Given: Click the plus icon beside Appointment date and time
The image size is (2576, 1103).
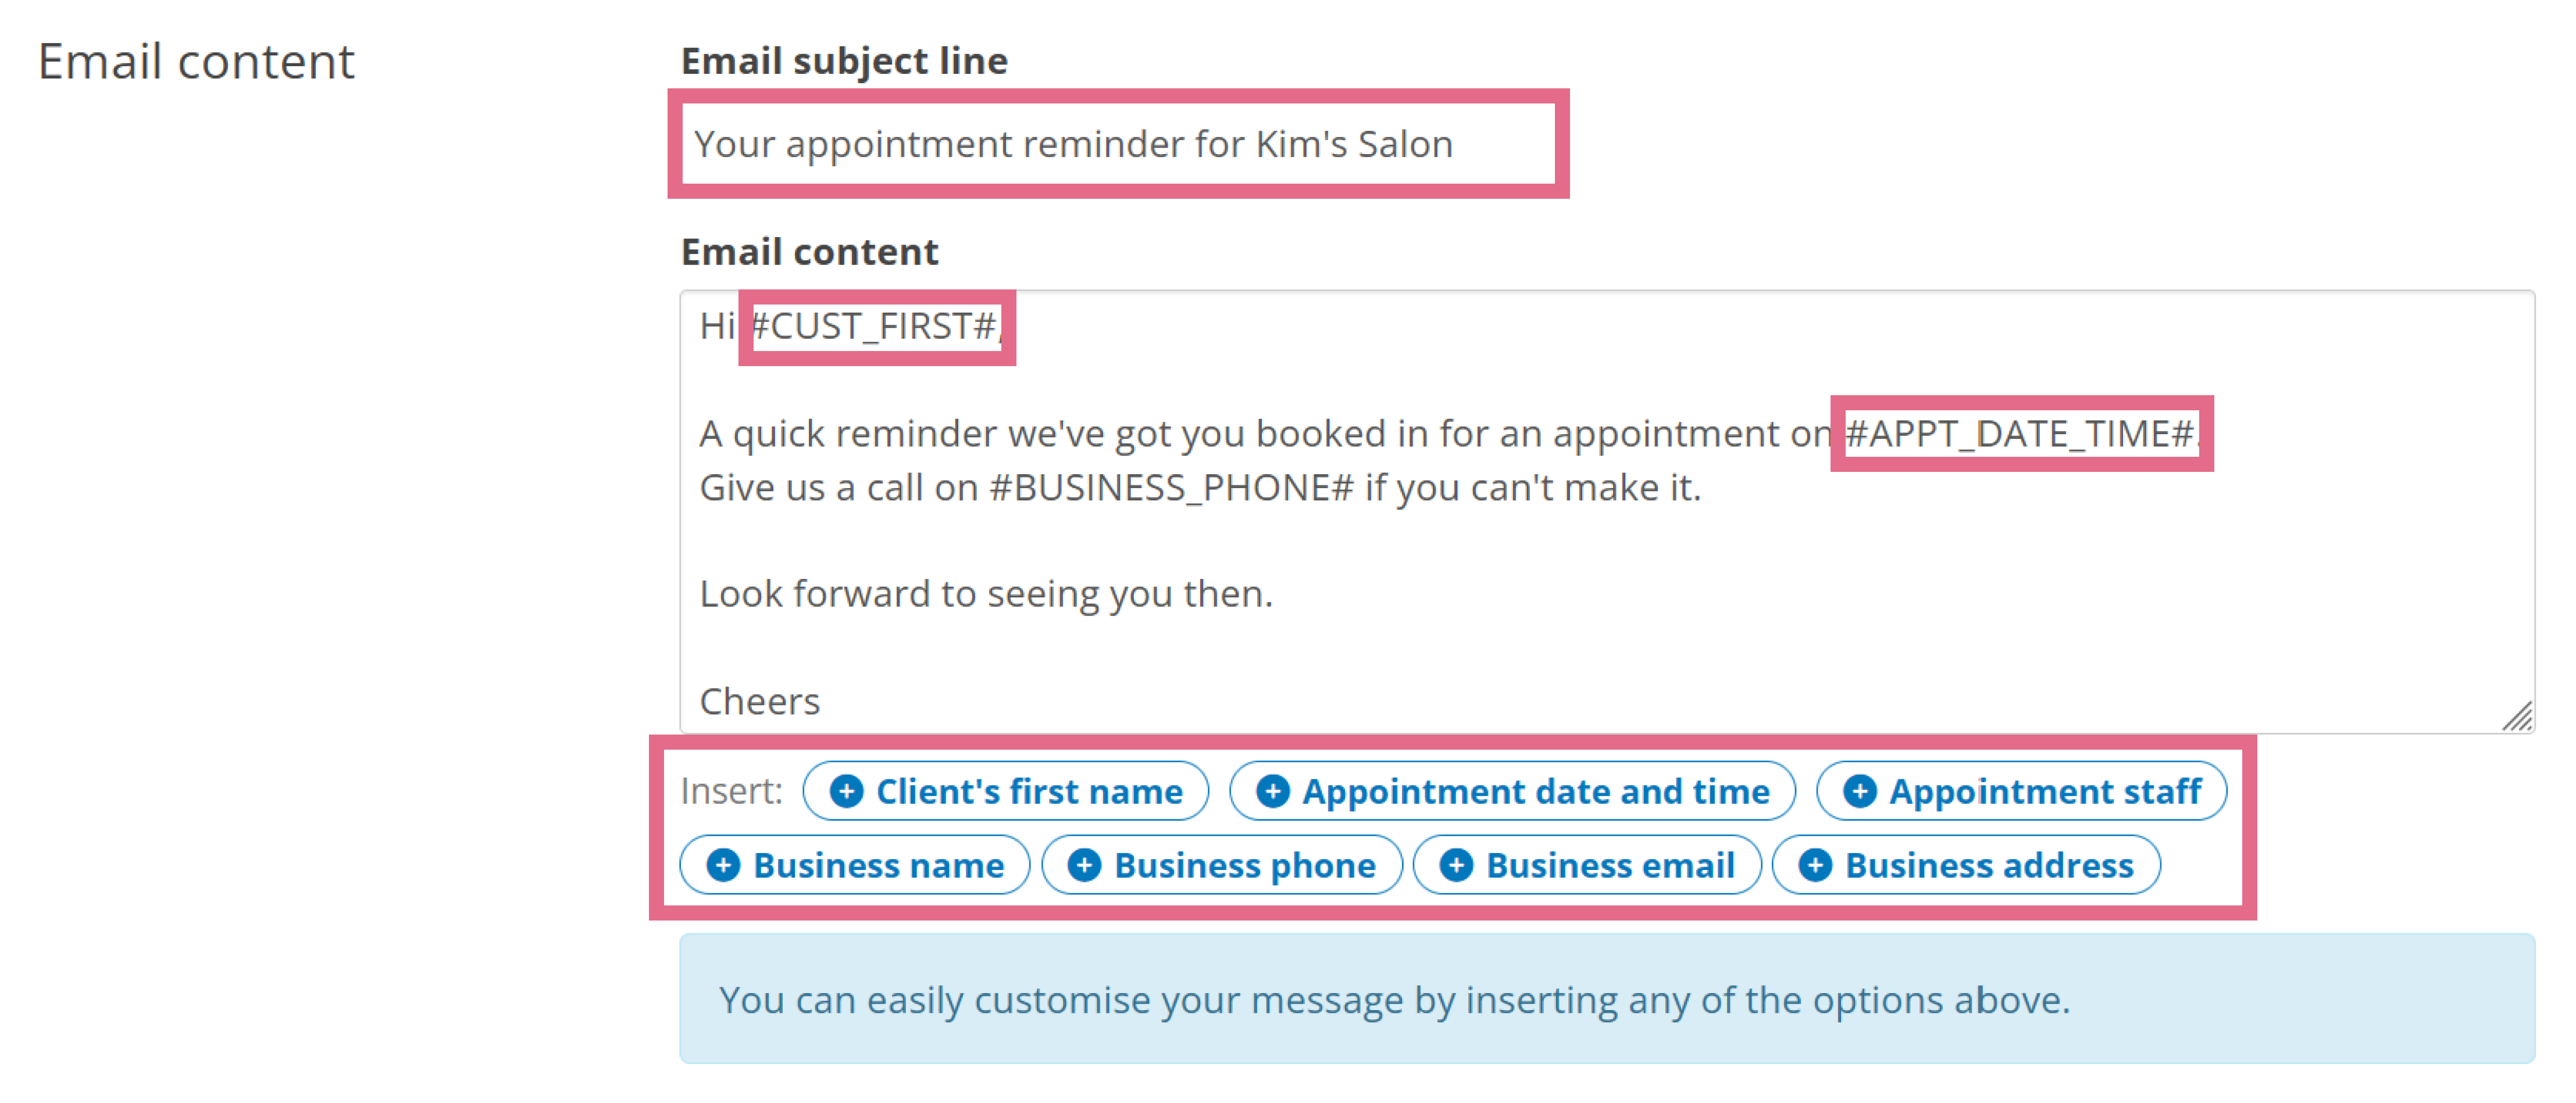Looking at the screenshot, I should pyautogui.click(x=1272, y=792).
